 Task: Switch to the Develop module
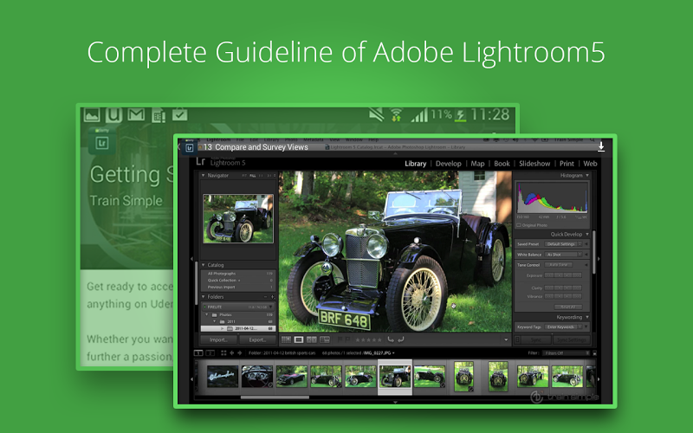click(x=448, y=163)
